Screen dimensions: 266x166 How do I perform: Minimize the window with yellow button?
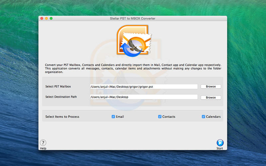[x=47, y=18]
